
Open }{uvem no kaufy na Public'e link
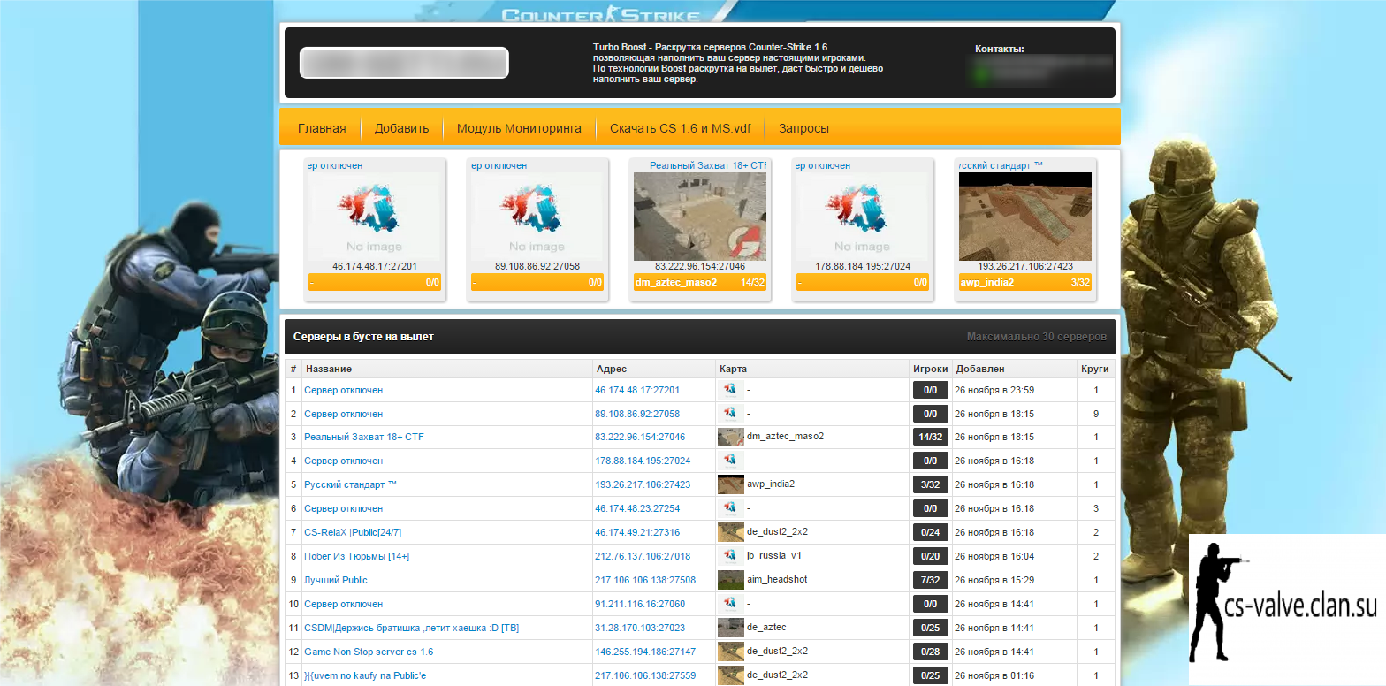click(365, 675)
